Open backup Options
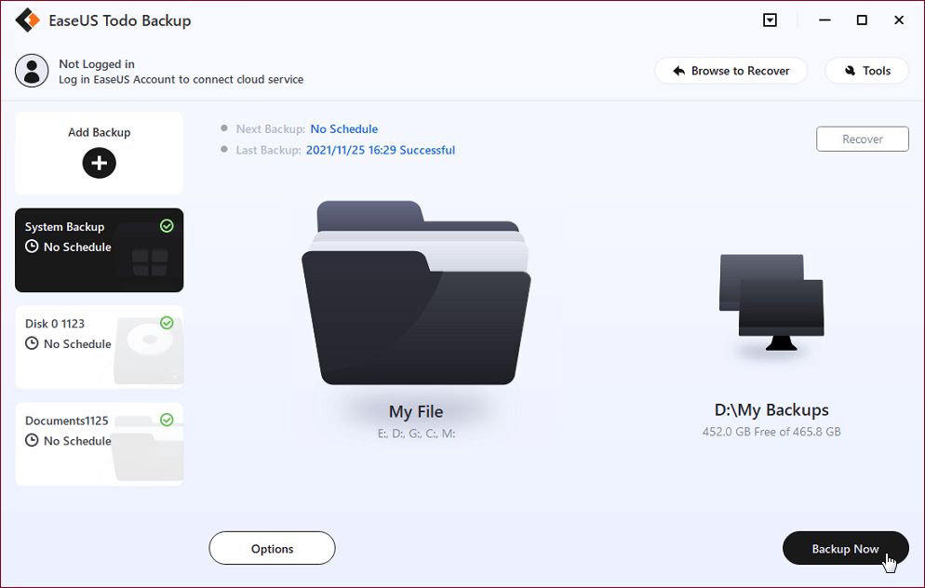 [272, 549]
